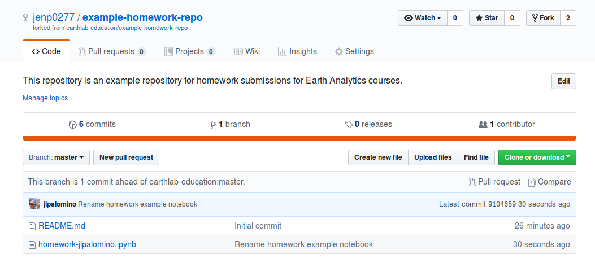
Task: Open the example-homework-repo repository title link
Action: point(143,17)
